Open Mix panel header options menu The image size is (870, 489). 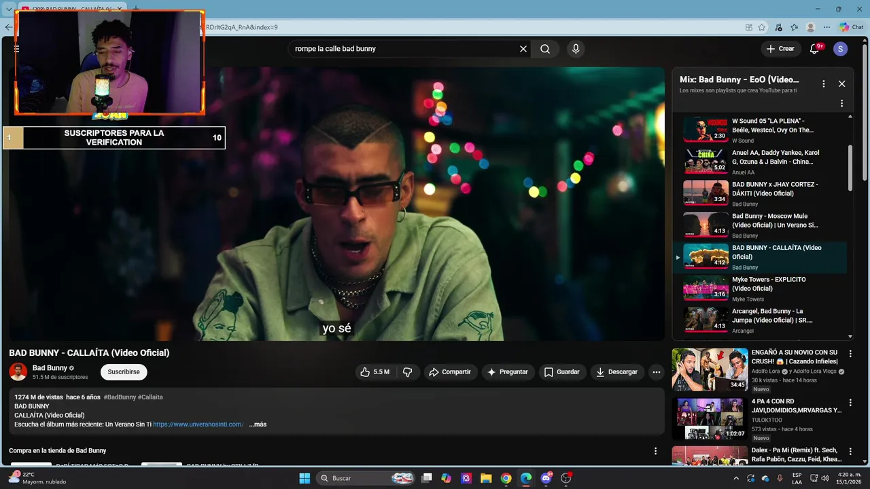pyautogui.click(x=823, y=84)
